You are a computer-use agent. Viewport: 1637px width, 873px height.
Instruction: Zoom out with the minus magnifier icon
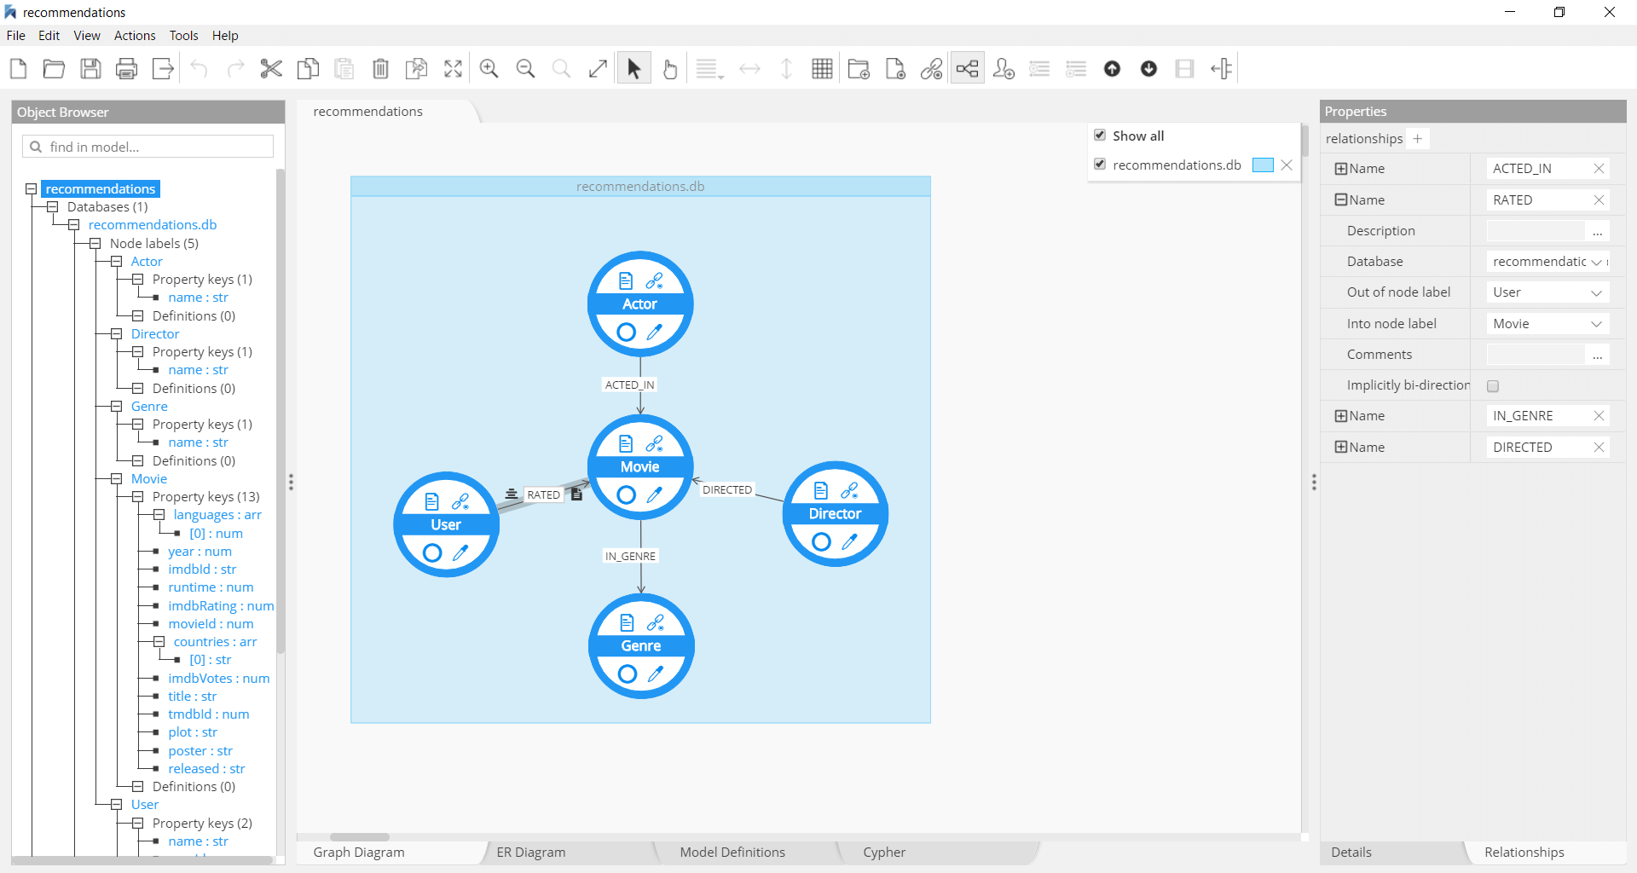click(526, 69)
